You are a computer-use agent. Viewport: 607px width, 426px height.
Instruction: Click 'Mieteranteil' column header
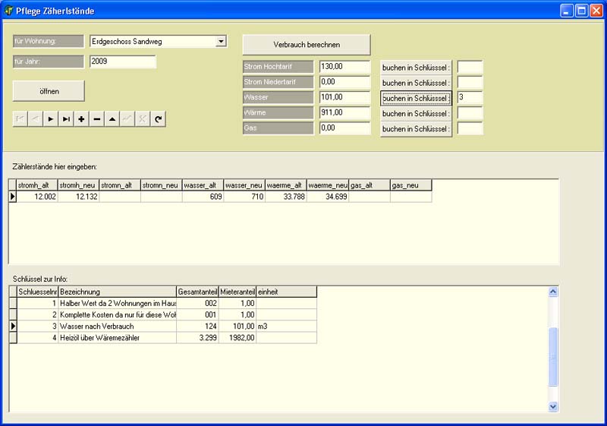(x=237, y=292)
